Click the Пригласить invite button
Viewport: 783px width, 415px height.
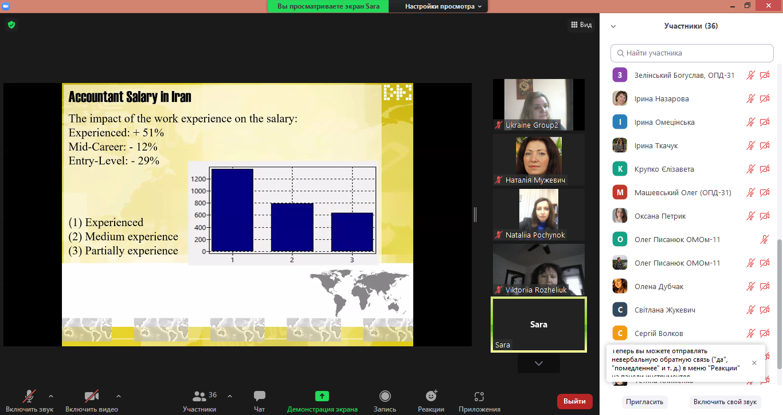[645, 402]
